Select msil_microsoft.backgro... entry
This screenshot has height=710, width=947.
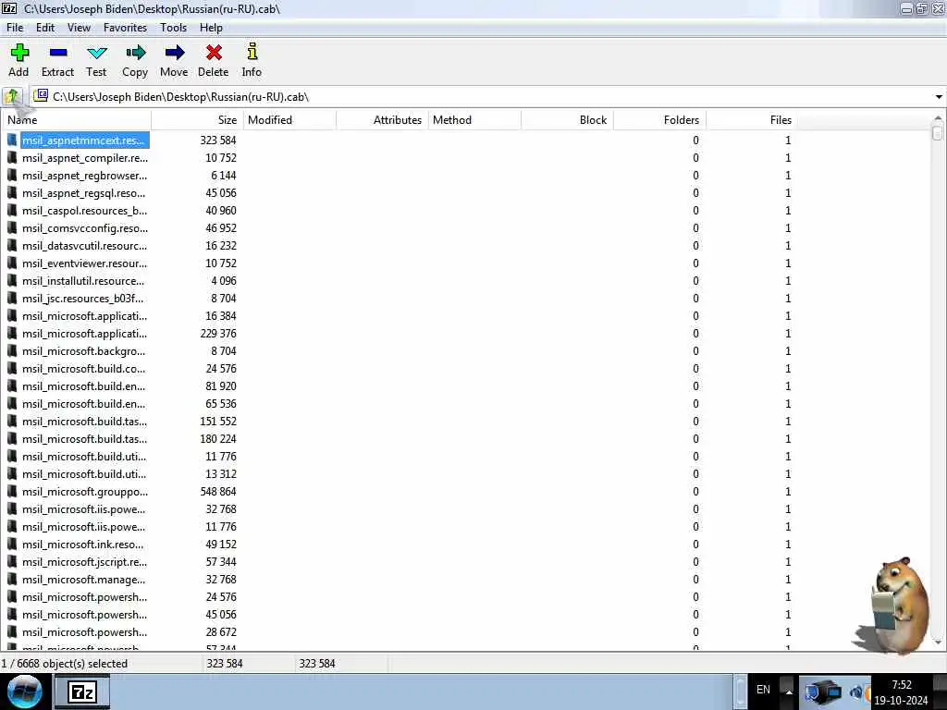click(x=84, y=350)
